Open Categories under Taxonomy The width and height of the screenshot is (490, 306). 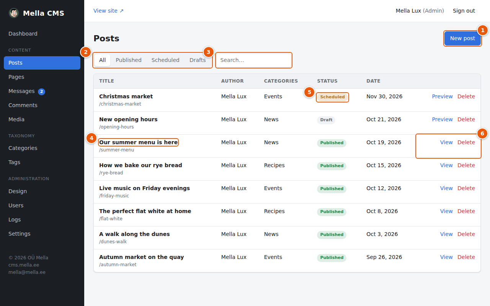pyautogui.click(x=42, y=148)
